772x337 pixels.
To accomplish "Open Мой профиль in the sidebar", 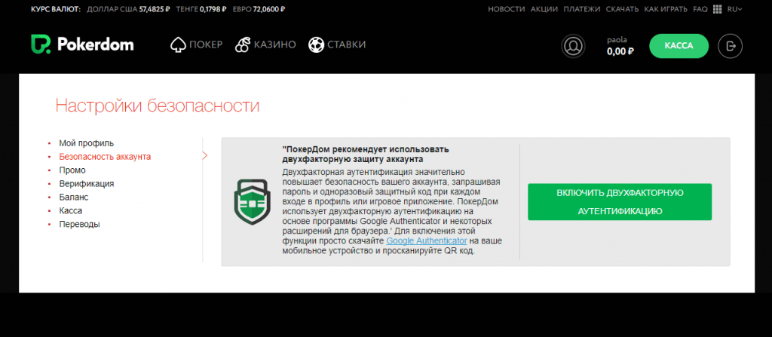I will 86,142.
